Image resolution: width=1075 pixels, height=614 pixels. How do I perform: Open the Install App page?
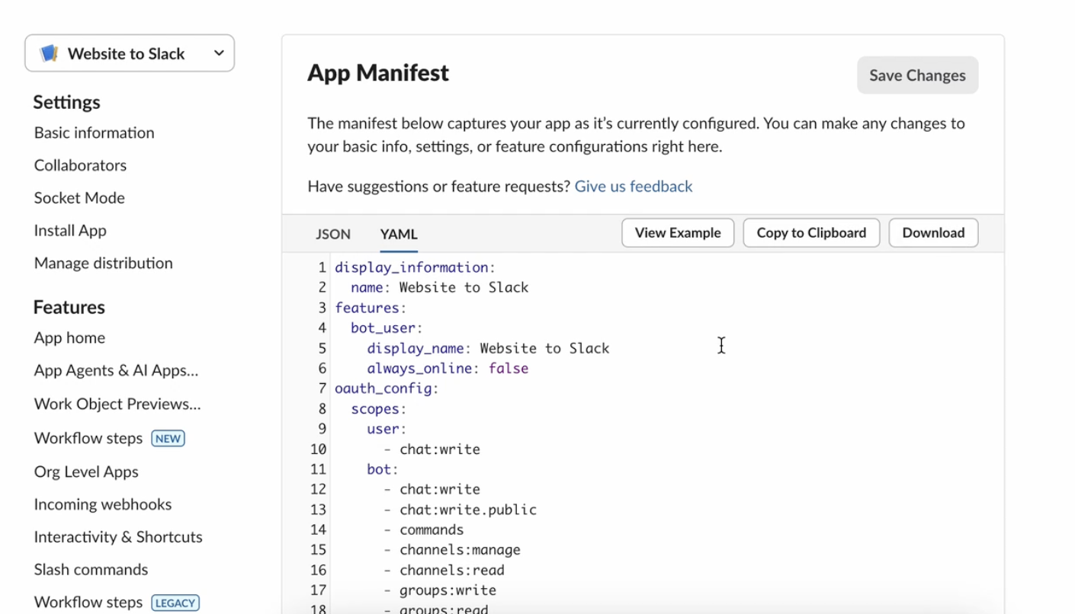pyautogui.click(x=70, y=231)
